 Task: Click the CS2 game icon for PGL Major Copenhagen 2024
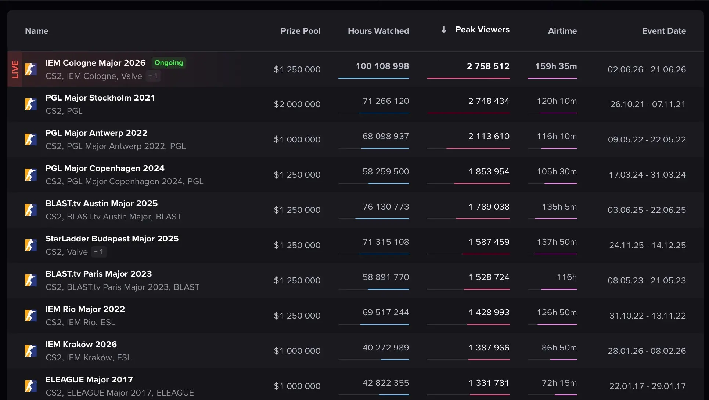pos(31,175)
